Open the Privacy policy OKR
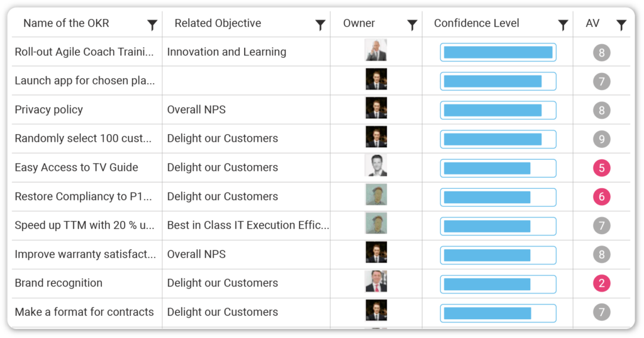Image resolution: width=644 pixels, height=338 pixels. (x=49, y=110)
